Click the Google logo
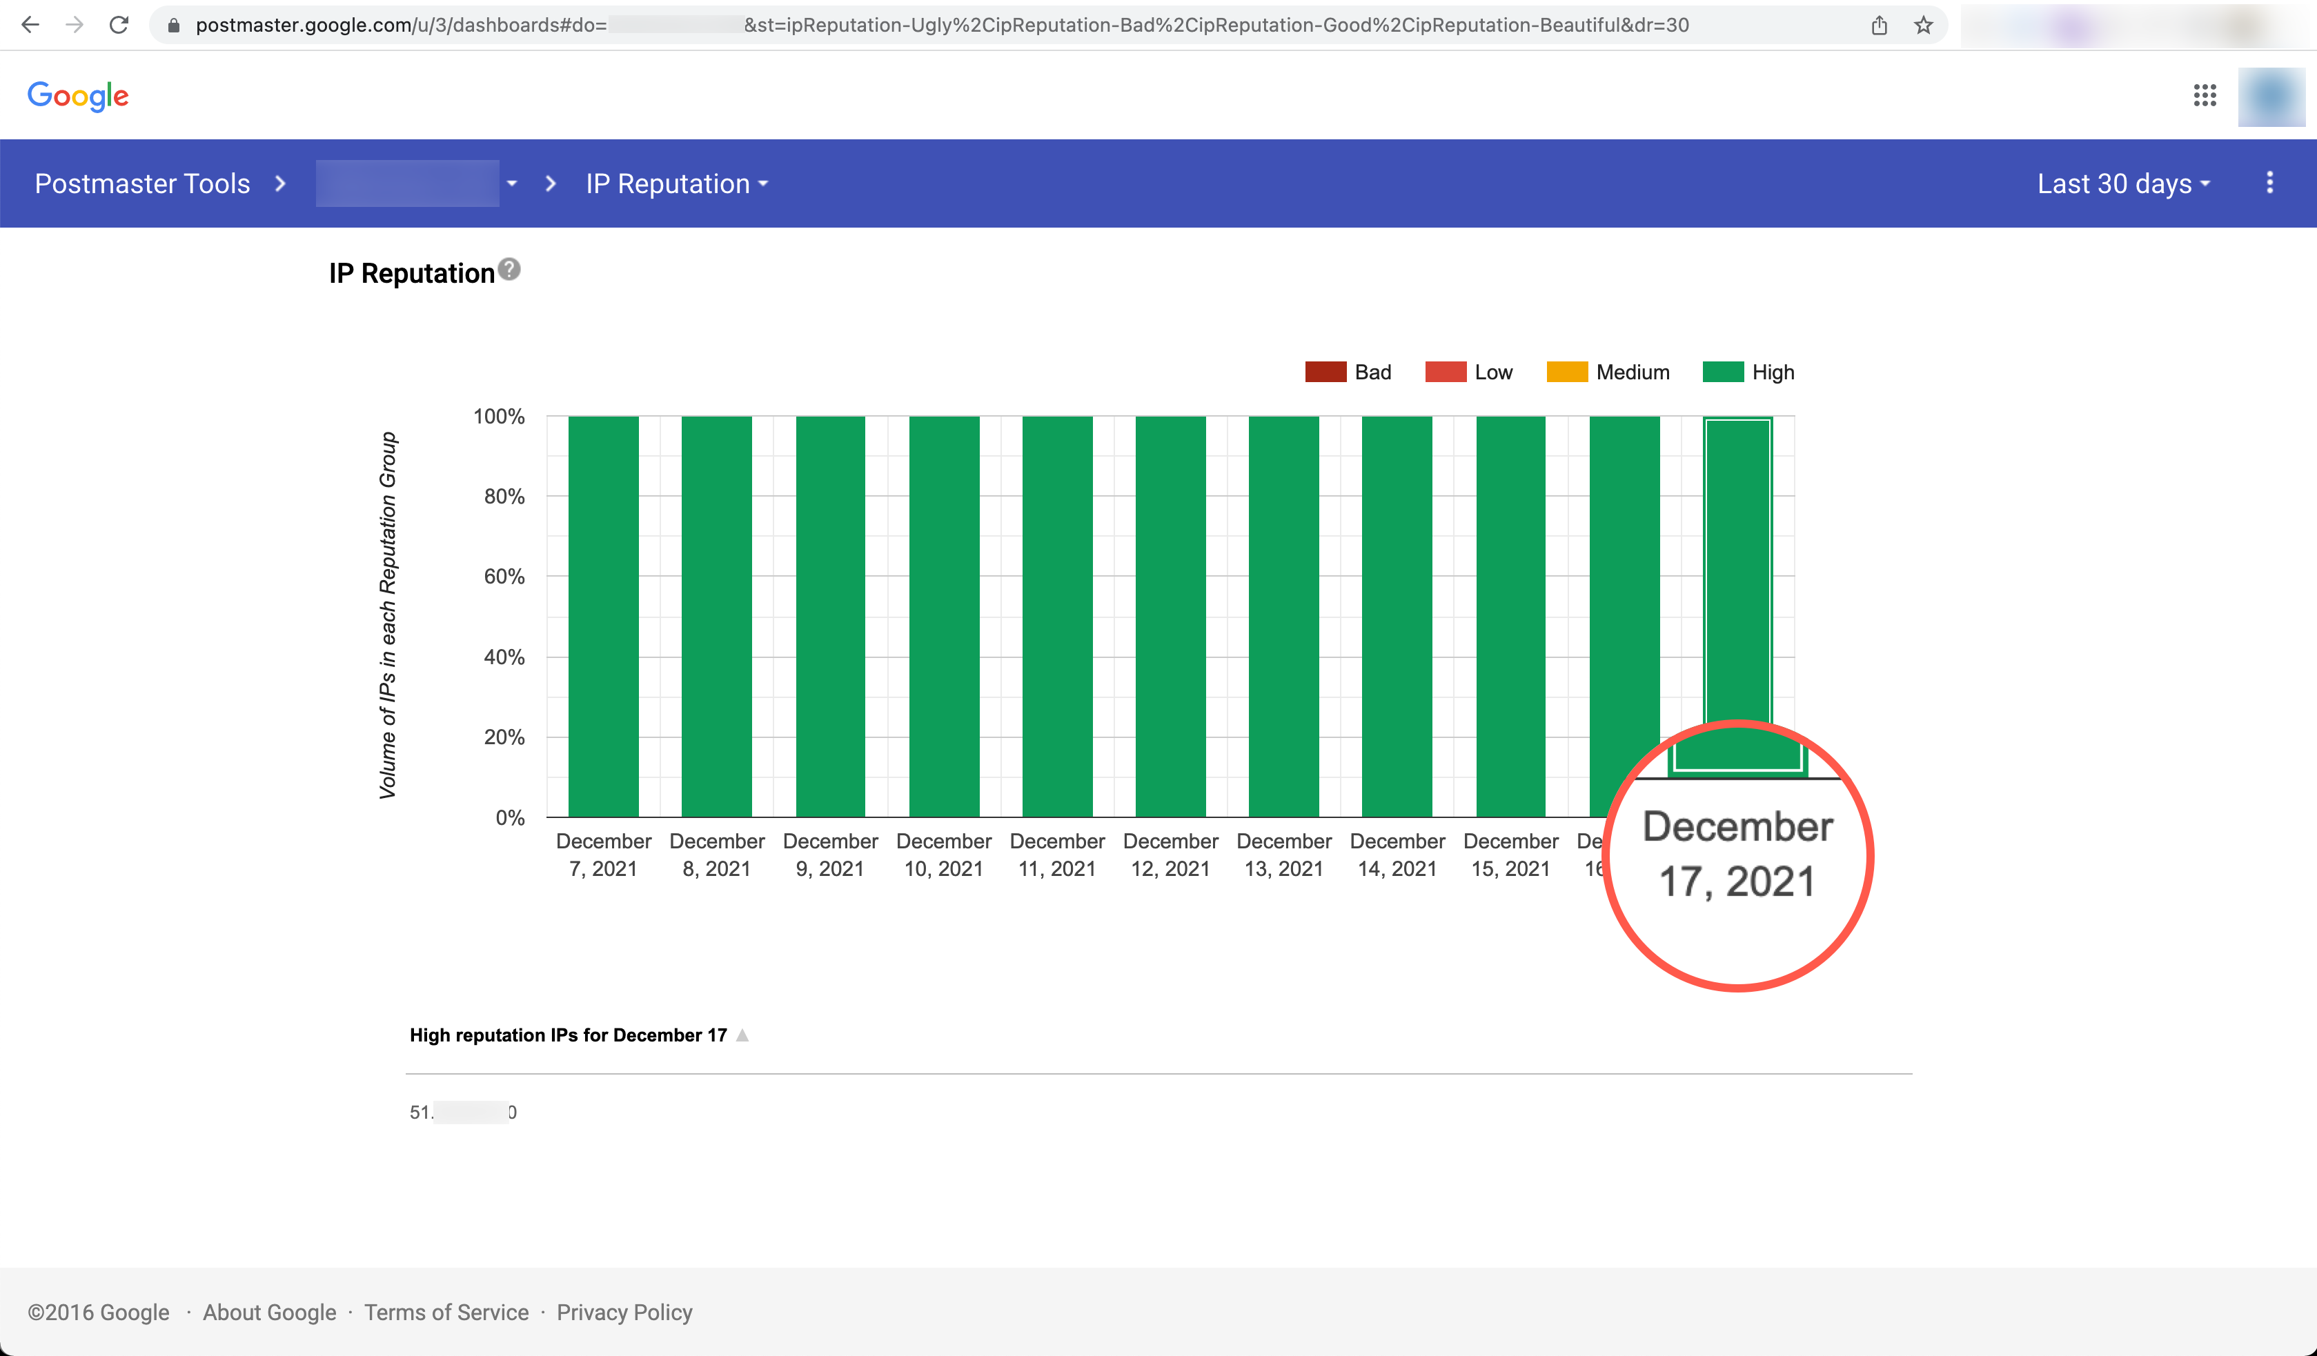 pyautogui.click(x=78, y=96)
